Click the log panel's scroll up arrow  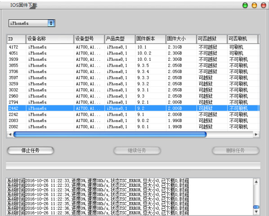256,181
